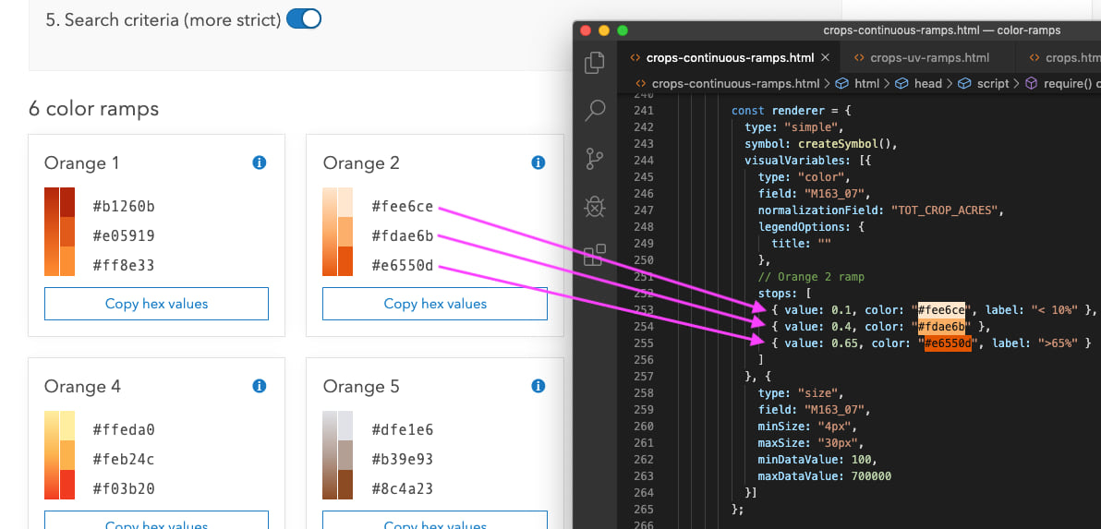This screenshot has height=529, width=1101.
Task: Click the Orange 5 color ramp swatch
Action: 338,454
